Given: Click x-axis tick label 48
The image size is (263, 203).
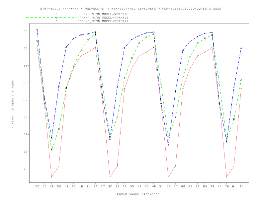Looking at the screenshot, I should tap(154, 186).
